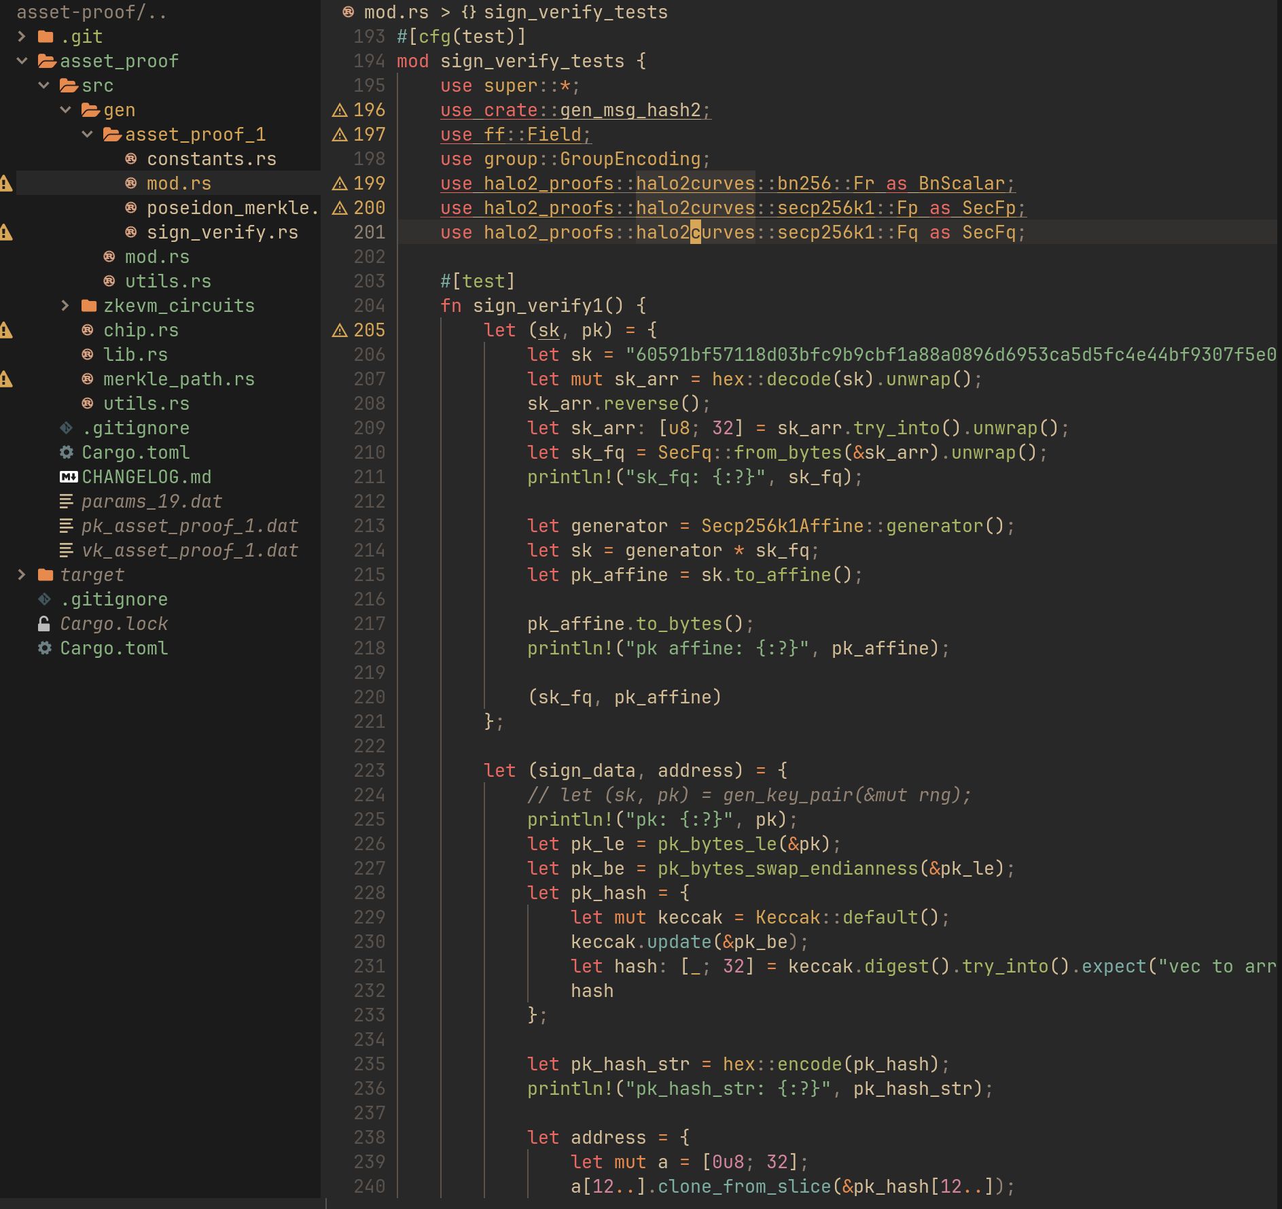Image resolution: width=1282 pixels, height=1209 pixels.
Task: Click line number 223 in the gutter
Action: point(369,771)
